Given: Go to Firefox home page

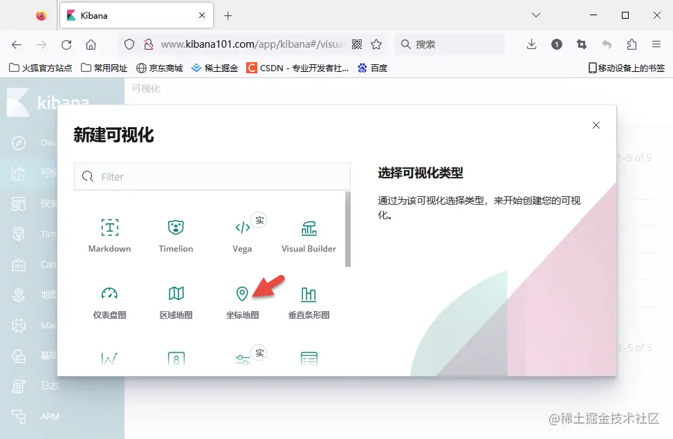Looking at the screenshot, I should pyautogui.click(x=91, y=44).
